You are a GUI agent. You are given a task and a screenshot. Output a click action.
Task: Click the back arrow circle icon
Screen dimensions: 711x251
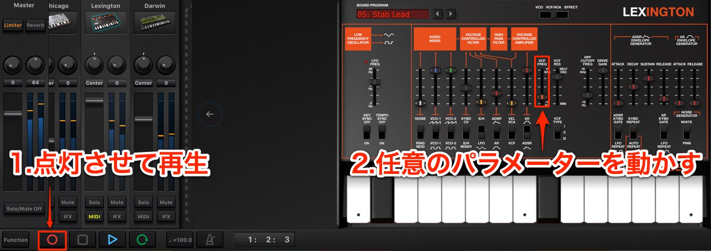tap(210, 114)
